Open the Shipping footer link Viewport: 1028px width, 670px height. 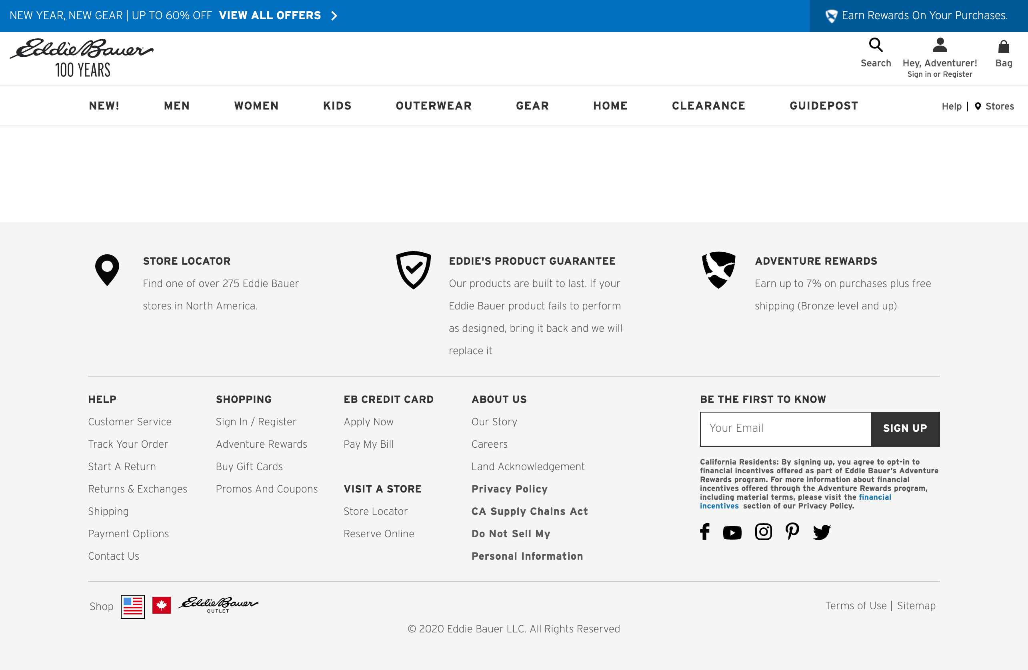(108, 512)
